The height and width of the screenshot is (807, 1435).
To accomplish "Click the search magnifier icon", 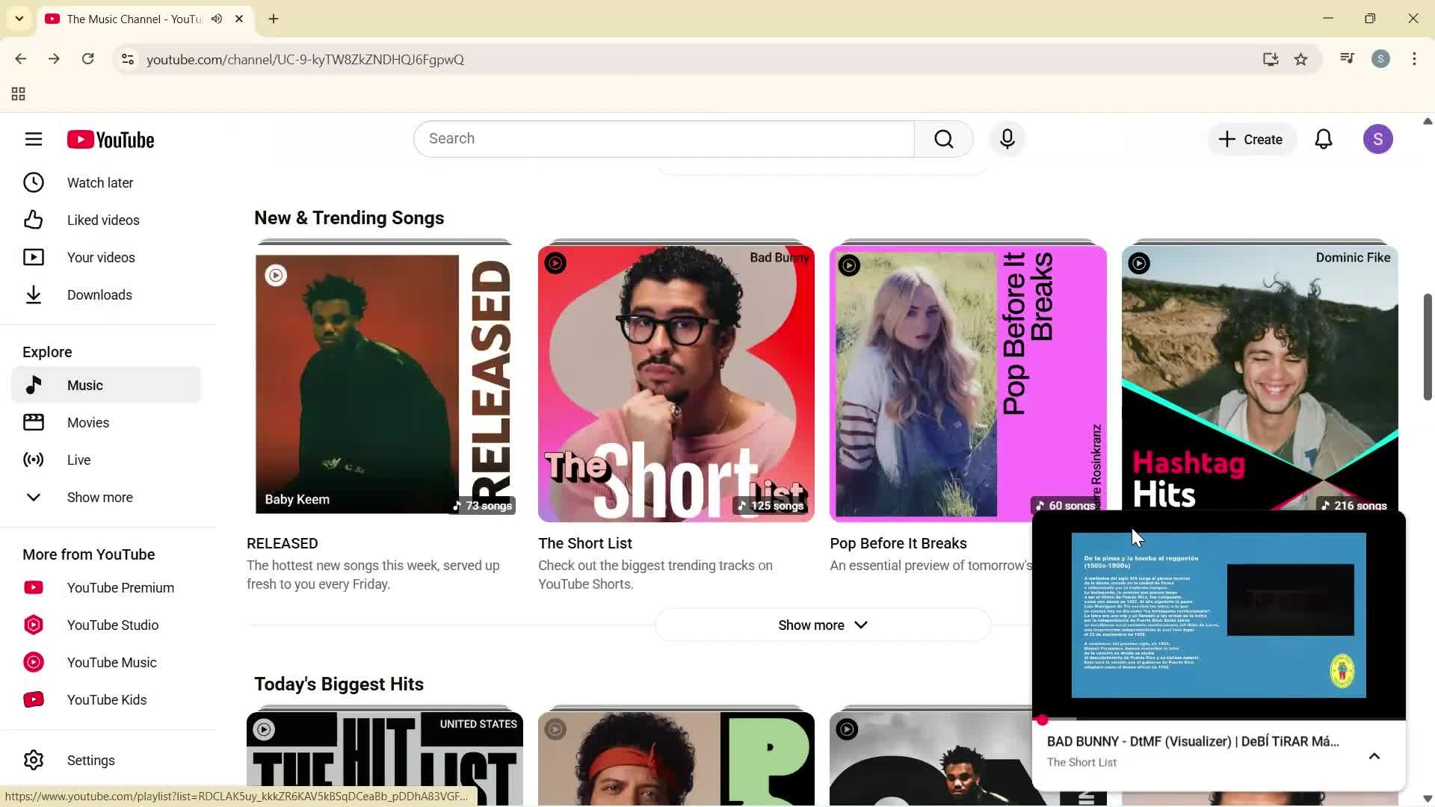I will point(943,139).
